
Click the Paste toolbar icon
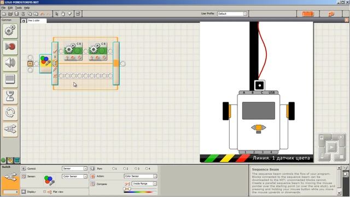(36, 14)
